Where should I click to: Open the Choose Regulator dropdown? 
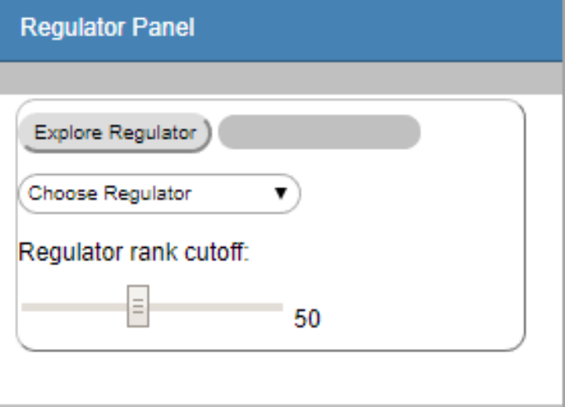pyautogui.click(x=158, y=194)
